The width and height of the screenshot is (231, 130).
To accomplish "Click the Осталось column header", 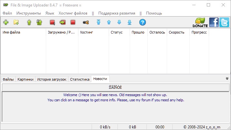I will click(x=157, y=32).
